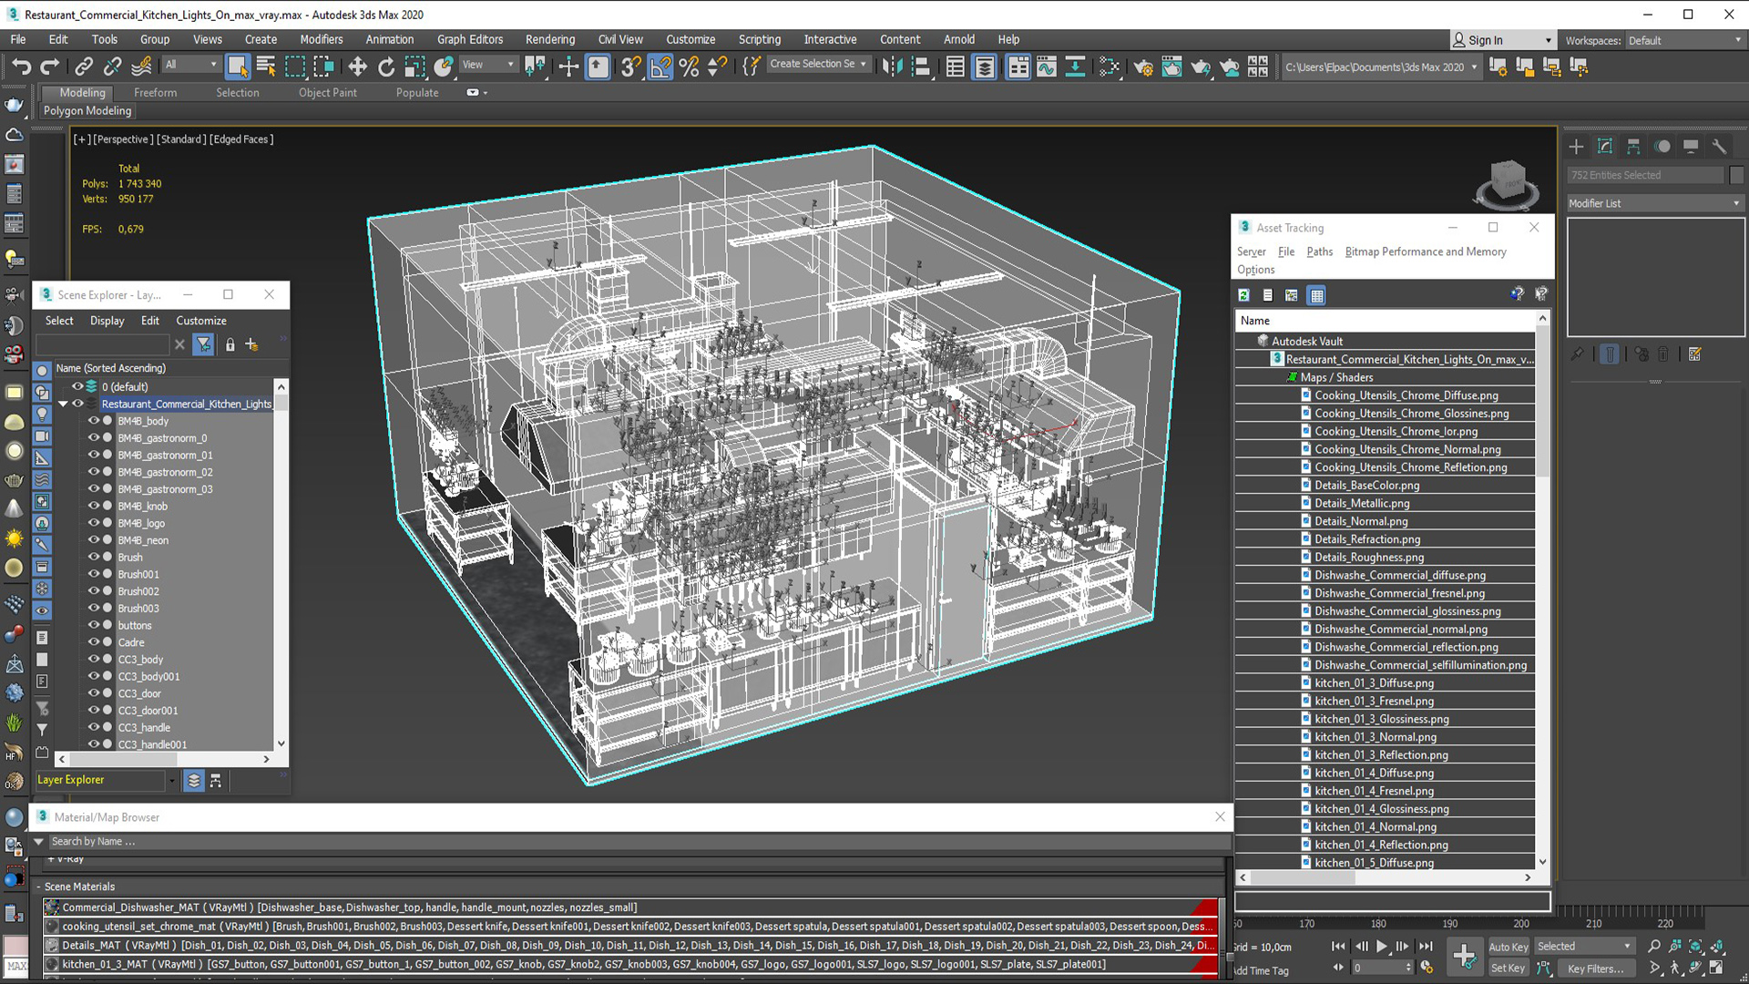Click the Curve Editor toolbar icon
Screen dimensions: 1749x984
pos(1047,67)
